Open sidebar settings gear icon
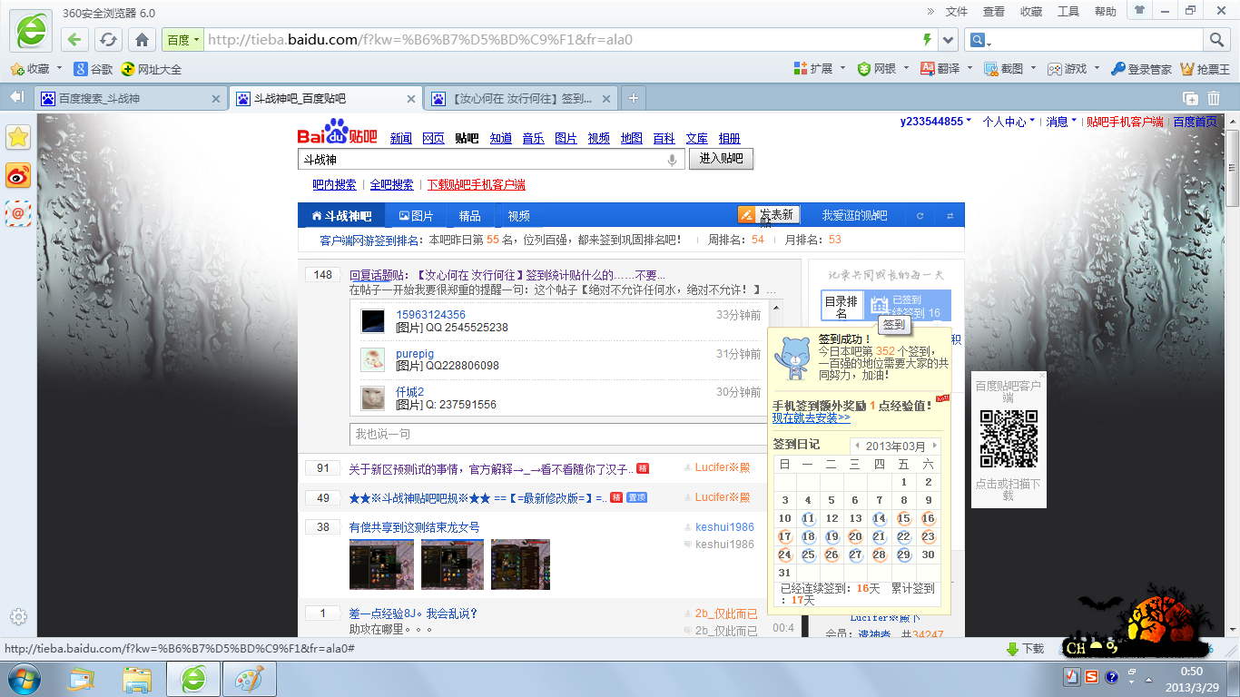This screenshot has width=1240, height=697. tap(18, 616)
